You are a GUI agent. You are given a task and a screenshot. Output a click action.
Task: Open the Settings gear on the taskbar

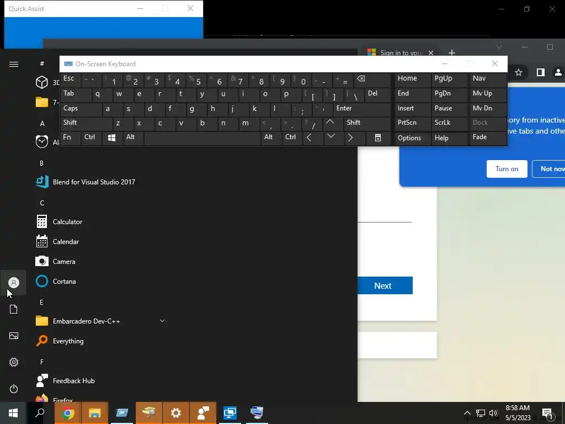pyautogui.click(x=176, y=413)
